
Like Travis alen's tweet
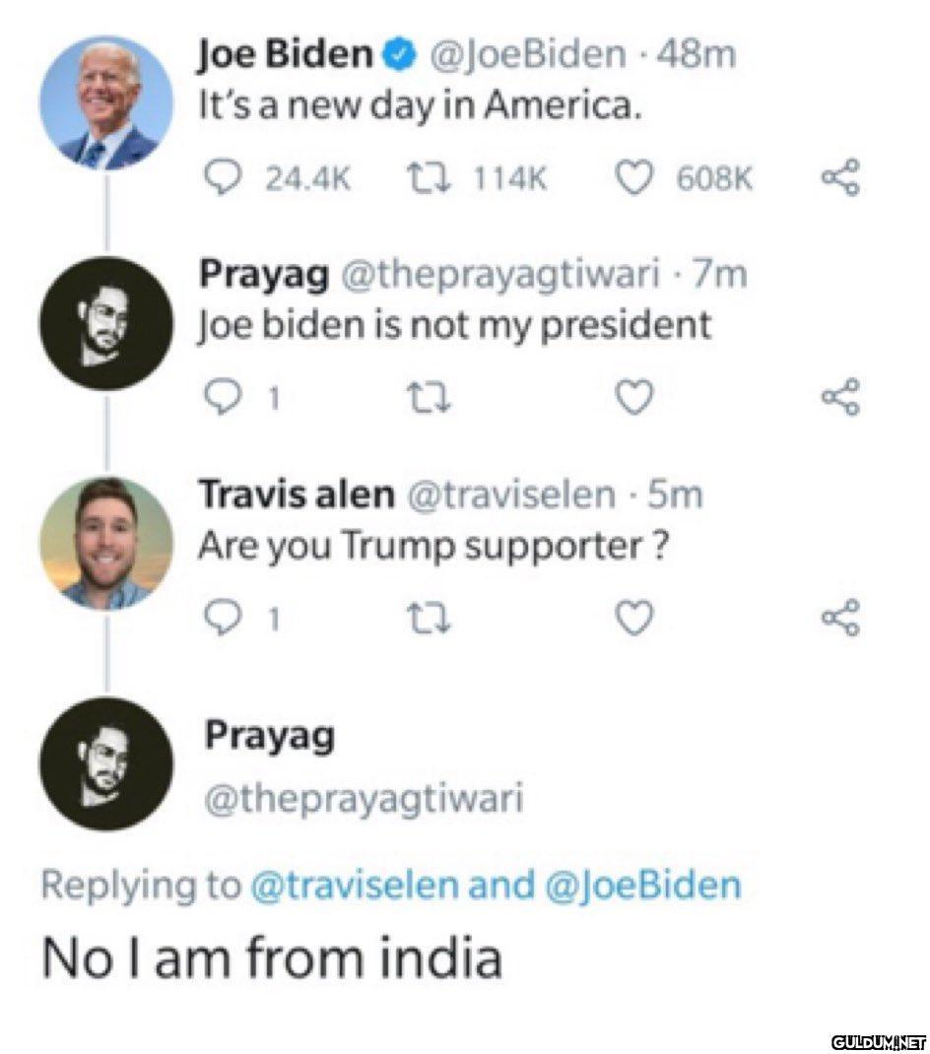coord(633,617)
